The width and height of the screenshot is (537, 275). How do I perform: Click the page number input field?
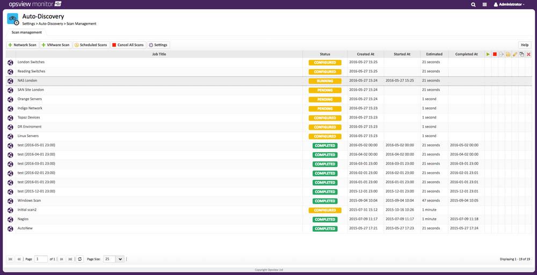pyautogui.click(x=41, y=259)
